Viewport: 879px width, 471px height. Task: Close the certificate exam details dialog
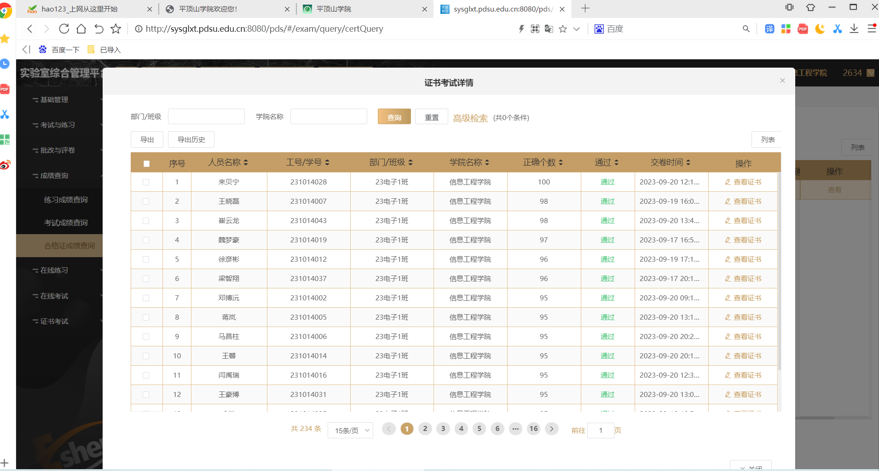coord(782,81)
